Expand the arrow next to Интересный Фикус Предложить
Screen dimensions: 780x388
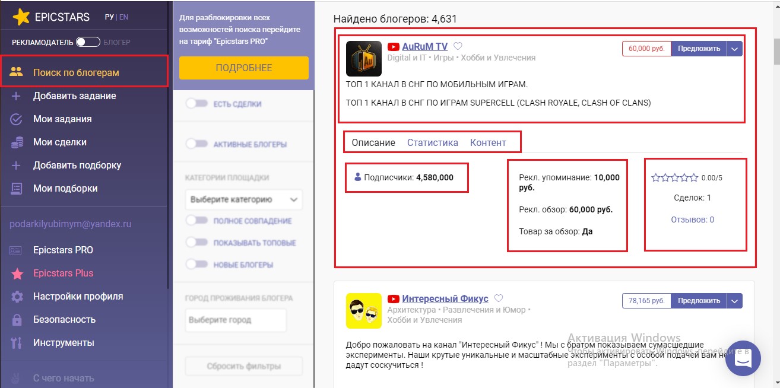click(x=735, y=301)
